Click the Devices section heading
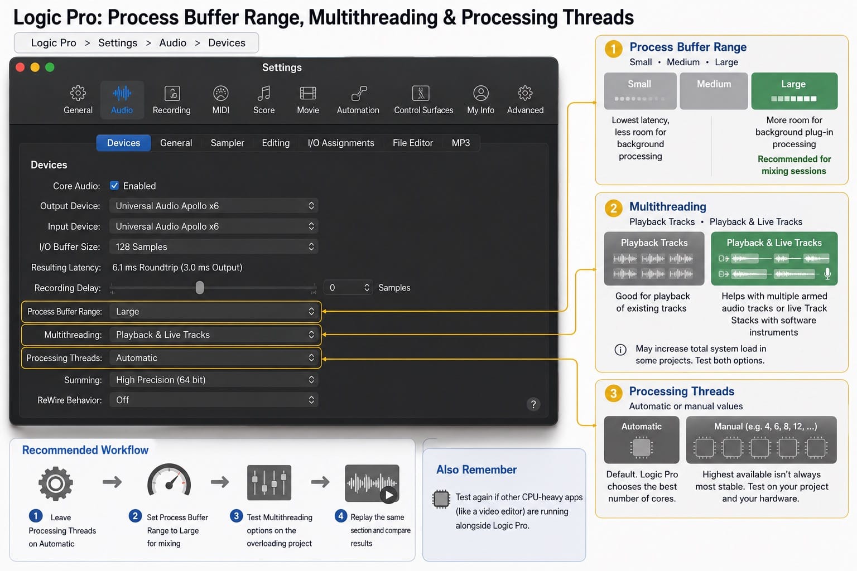857x571 pixels. point(49,164)
